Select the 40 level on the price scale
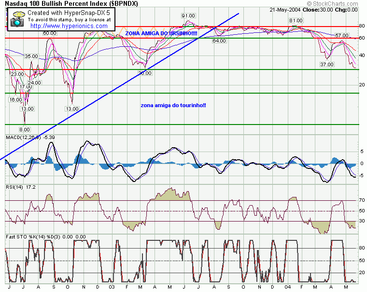 362,56
